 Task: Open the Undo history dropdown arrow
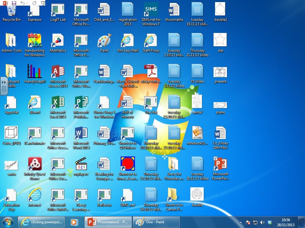27,3
